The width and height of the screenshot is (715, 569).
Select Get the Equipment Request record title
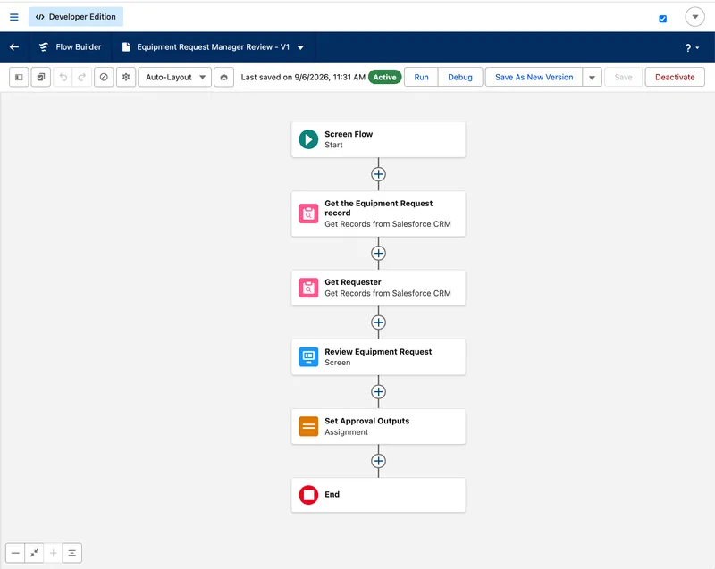[x=378, y=208]
